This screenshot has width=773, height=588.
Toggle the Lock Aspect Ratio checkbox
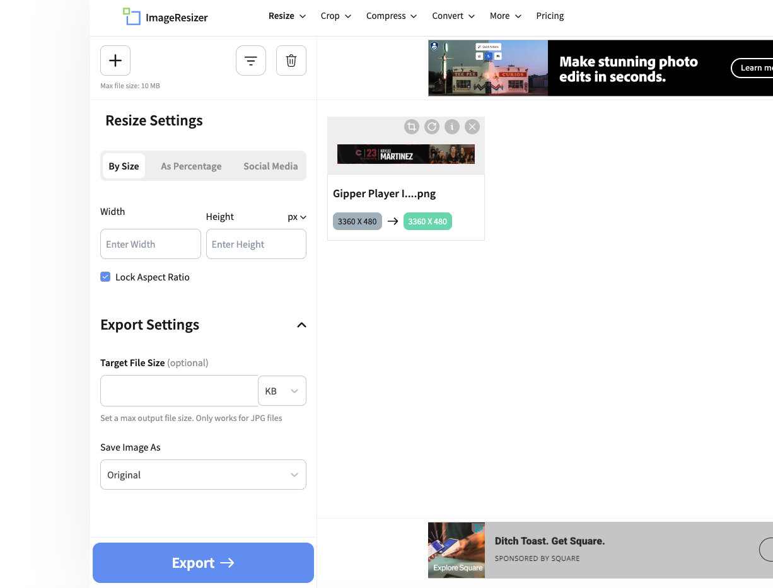pos(105,277)
